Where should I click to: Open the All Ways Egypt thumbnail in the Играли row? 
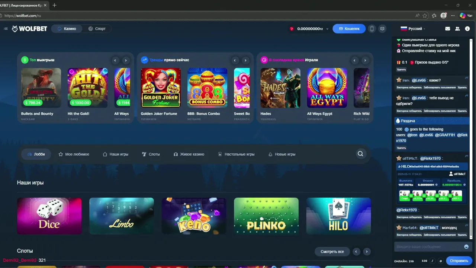click(x=327, y=88)
